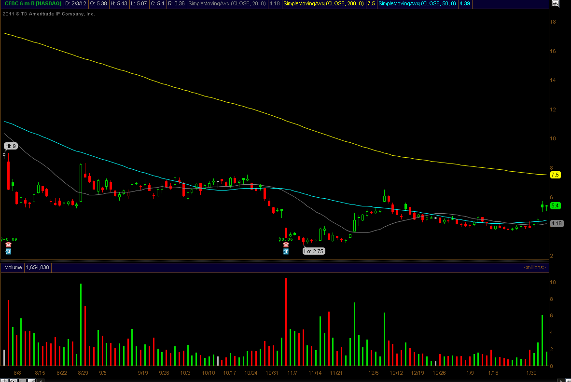571x382 pixels.
Task: Click the gray 4.18 price axis tag
Action: (x=557, y=223)
